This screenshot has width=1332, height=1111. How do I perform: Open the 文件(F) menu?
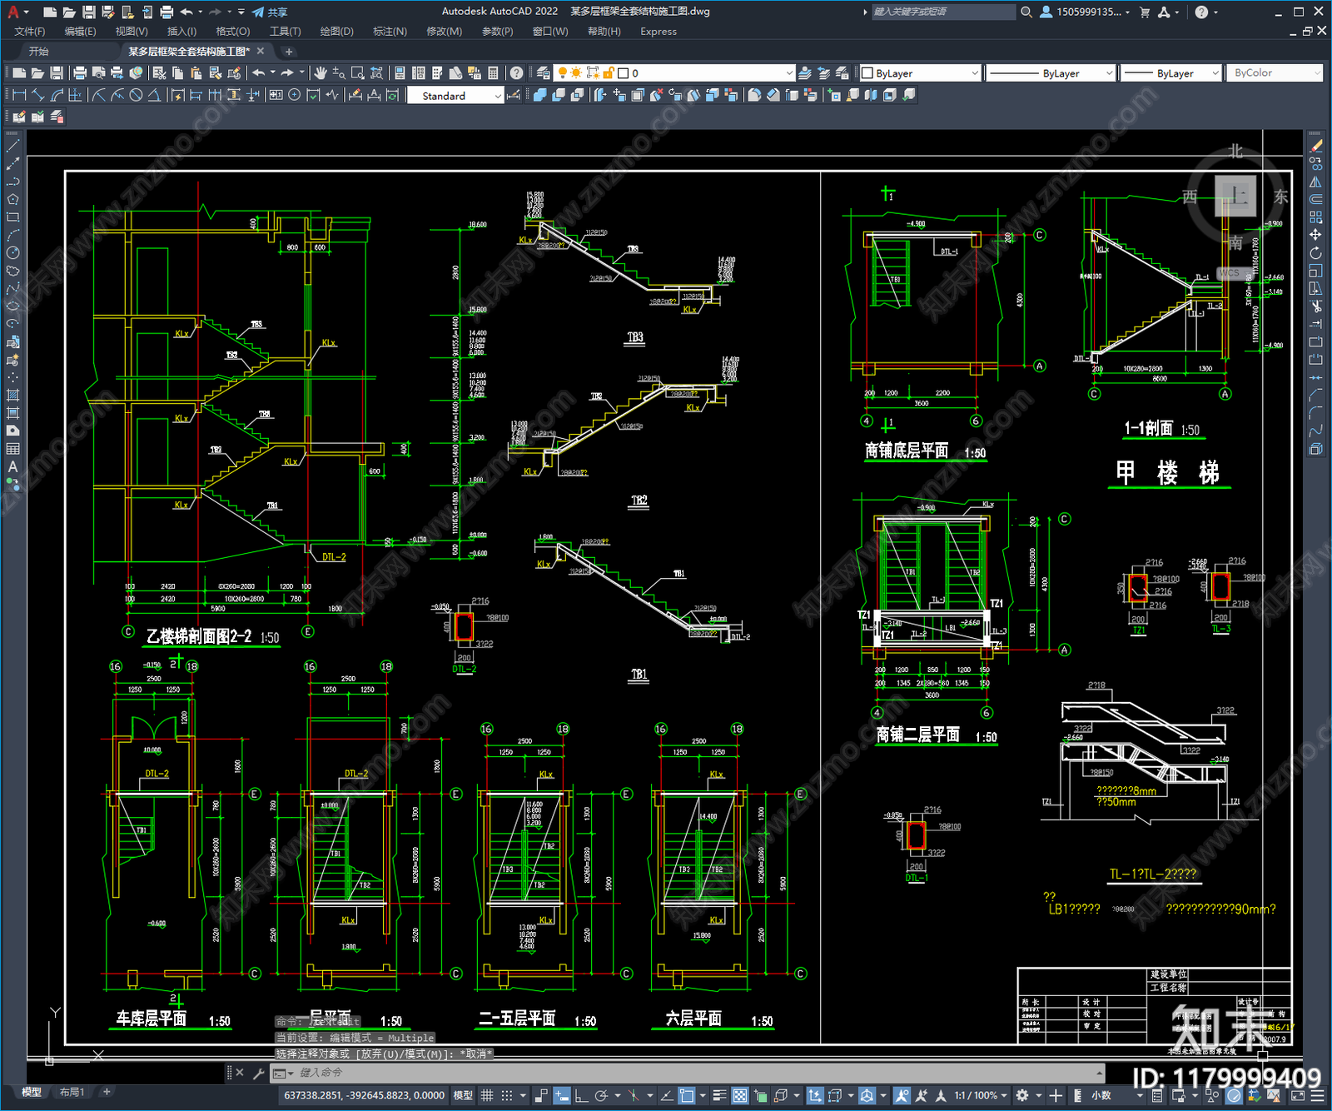tap(30, 32)
